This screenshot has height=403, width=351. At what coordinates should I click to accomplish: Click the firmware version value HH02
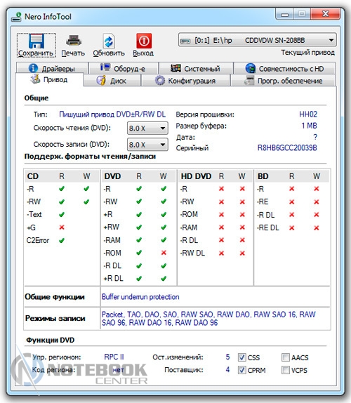coord(308,114)
